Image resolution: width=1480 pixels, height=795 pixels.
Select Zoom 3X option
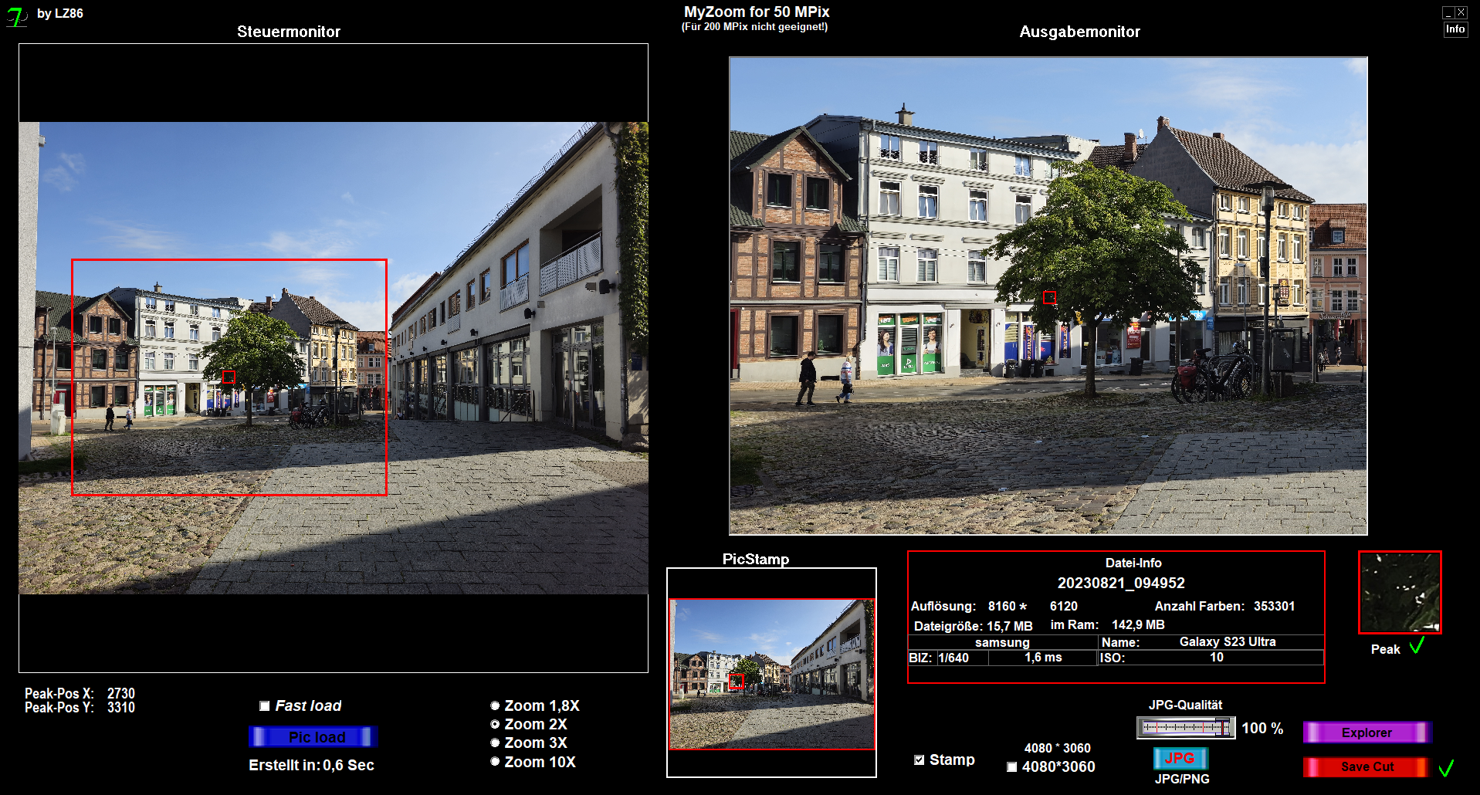point(495,743)
